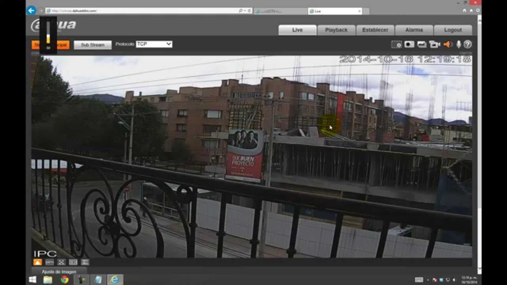Screen dimensions: 507x285
Task: Click the fullscreen icon below video
Action: (x=61, y=262)
